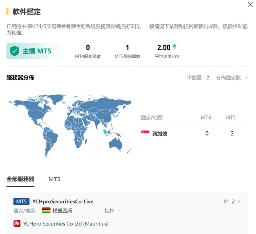Viewport: 256px width, 234px height.
Task: Click the 服務器分佈 section heading
Action: 20,77
